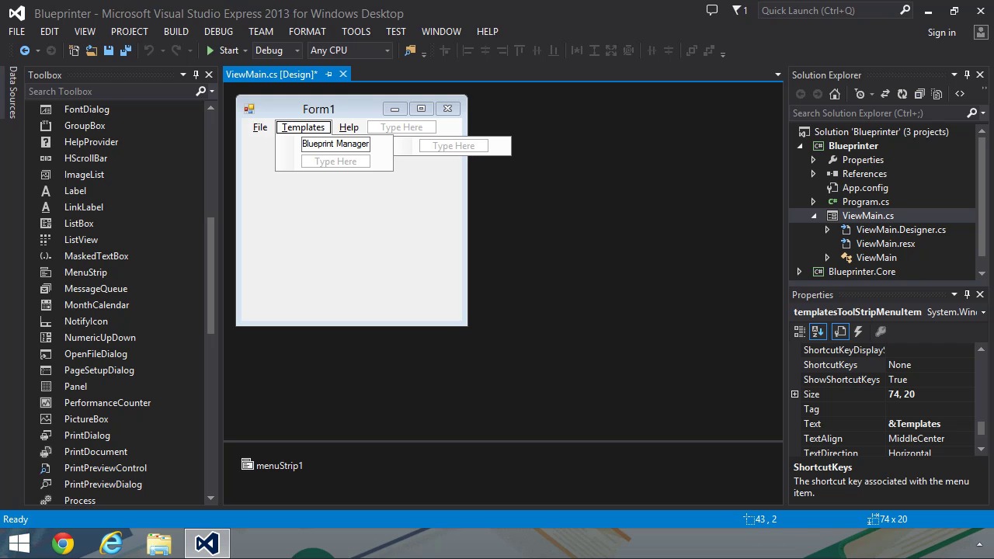This screenshot has width=994, height=559.
Task: Open the TOOLS menu
Action: point(356,31)
